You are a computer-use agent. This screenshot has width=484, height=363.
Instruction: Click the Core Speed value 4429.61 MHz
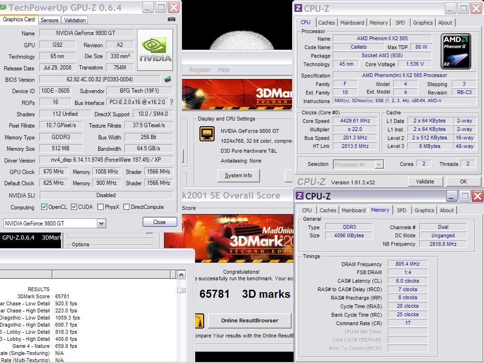tap(355, 121)
